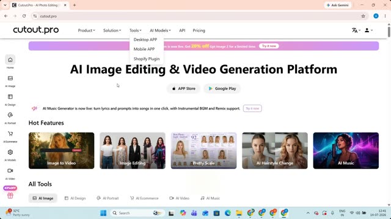Expand the Solution dropdown menu
391x219 pixels.
point(112,30)
